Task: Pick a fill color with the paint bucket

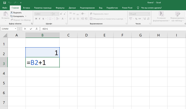Action: pyautogui.click(x=57, y=19)
